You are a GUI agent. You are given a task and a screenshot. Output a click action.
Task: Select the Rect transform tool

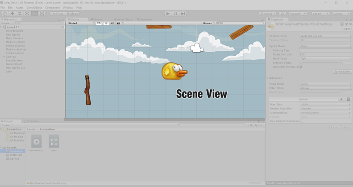34,13
